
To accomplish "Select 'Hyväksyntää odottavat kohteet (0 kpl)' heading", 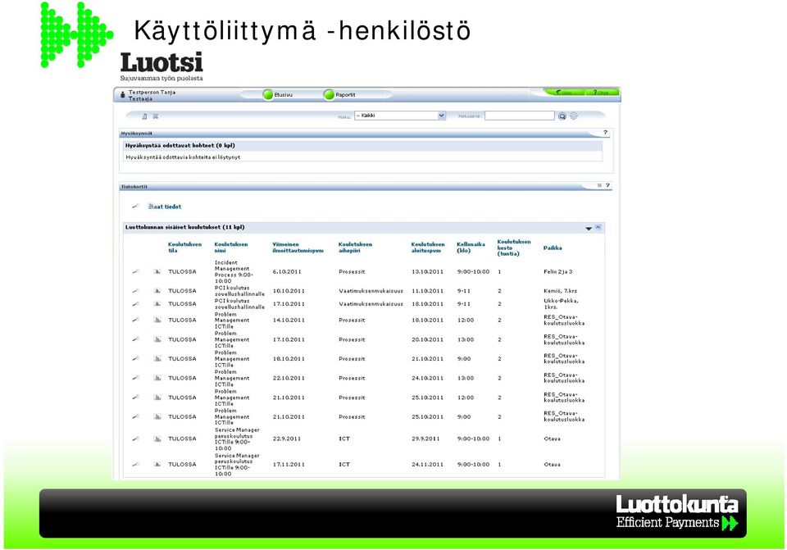I will pyautogui.click(x=180, y=146).
